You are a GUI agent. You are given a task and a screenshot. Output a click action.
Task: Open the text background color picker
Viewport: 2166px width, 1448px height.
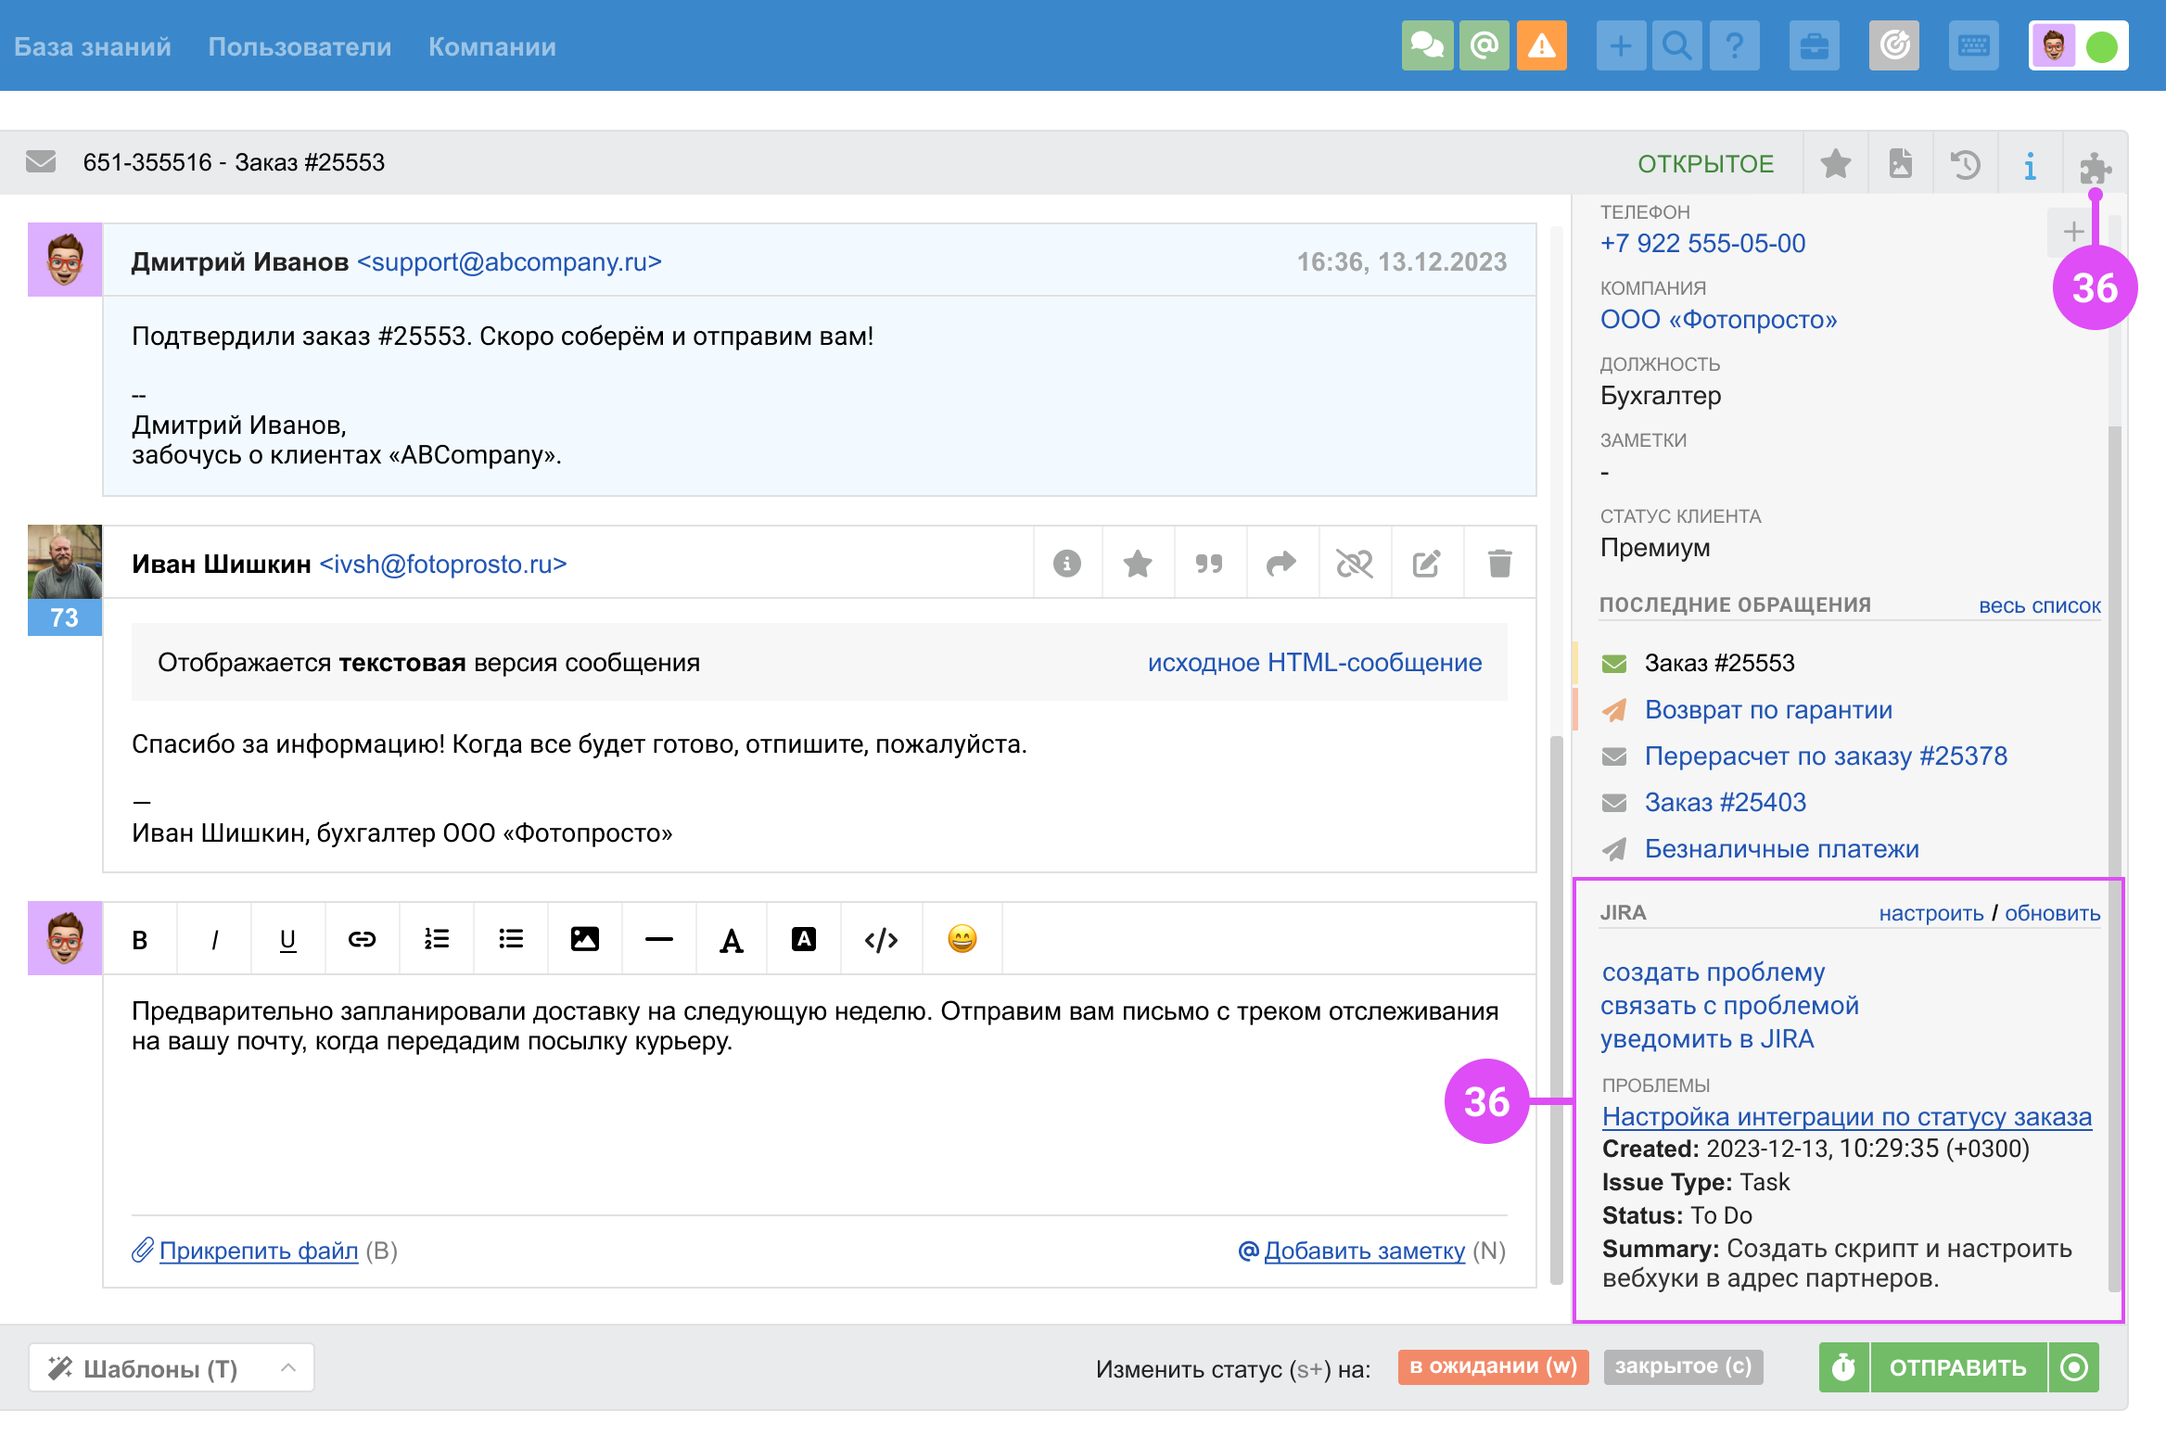pyautogui.click(x=804, y=939)
